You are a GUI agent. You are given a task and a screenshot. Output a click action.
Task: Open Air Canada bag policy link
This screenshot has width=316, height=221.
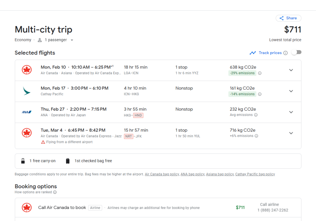pos(162,174)
